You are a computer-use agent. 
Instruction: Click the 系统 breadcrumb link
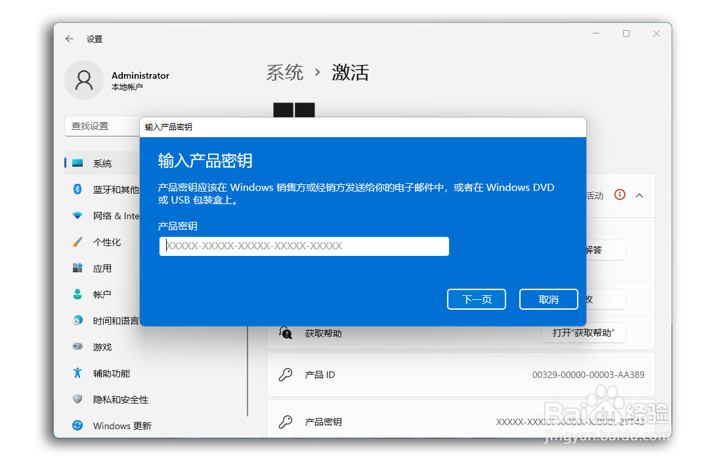pos(284,72)
